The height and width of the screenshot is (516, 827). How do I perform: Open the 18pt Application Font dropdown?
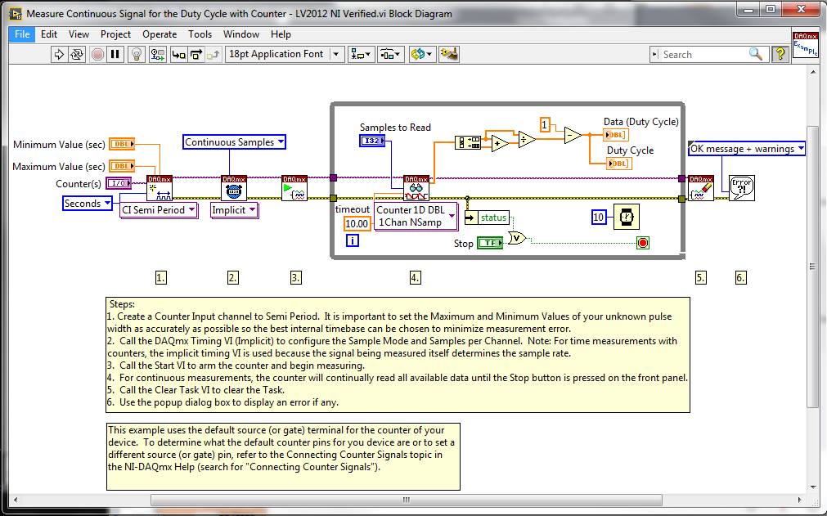[x=285, y=54]
